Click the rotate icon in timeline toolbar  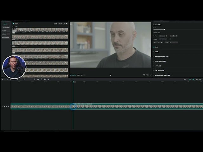click(42, 79)
